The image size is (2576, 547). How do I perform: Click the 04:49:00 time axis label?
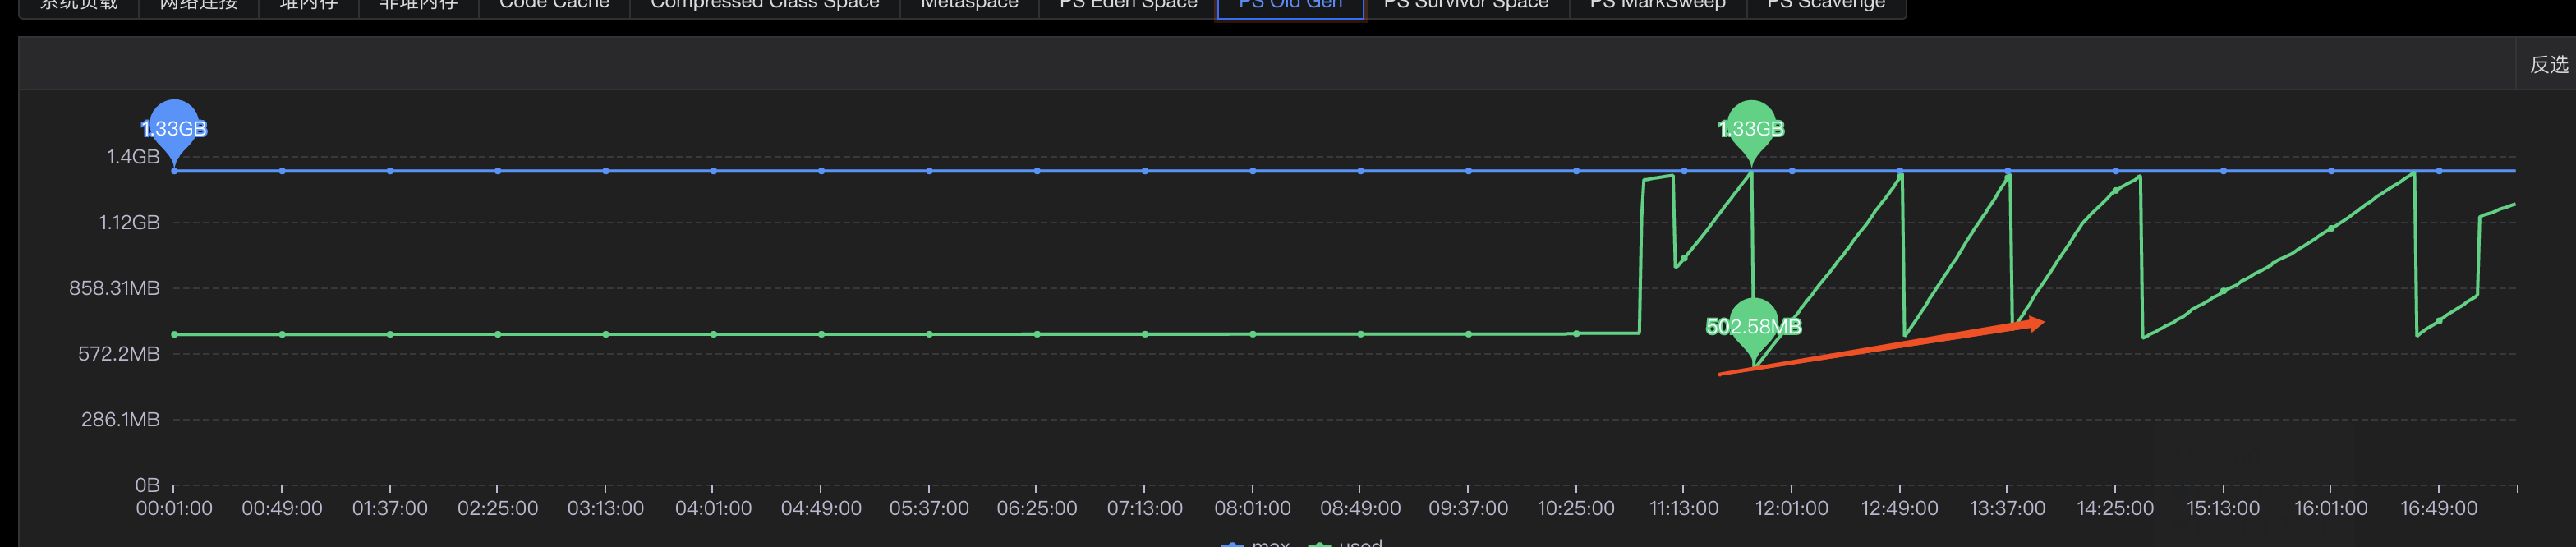pos(821,508)
